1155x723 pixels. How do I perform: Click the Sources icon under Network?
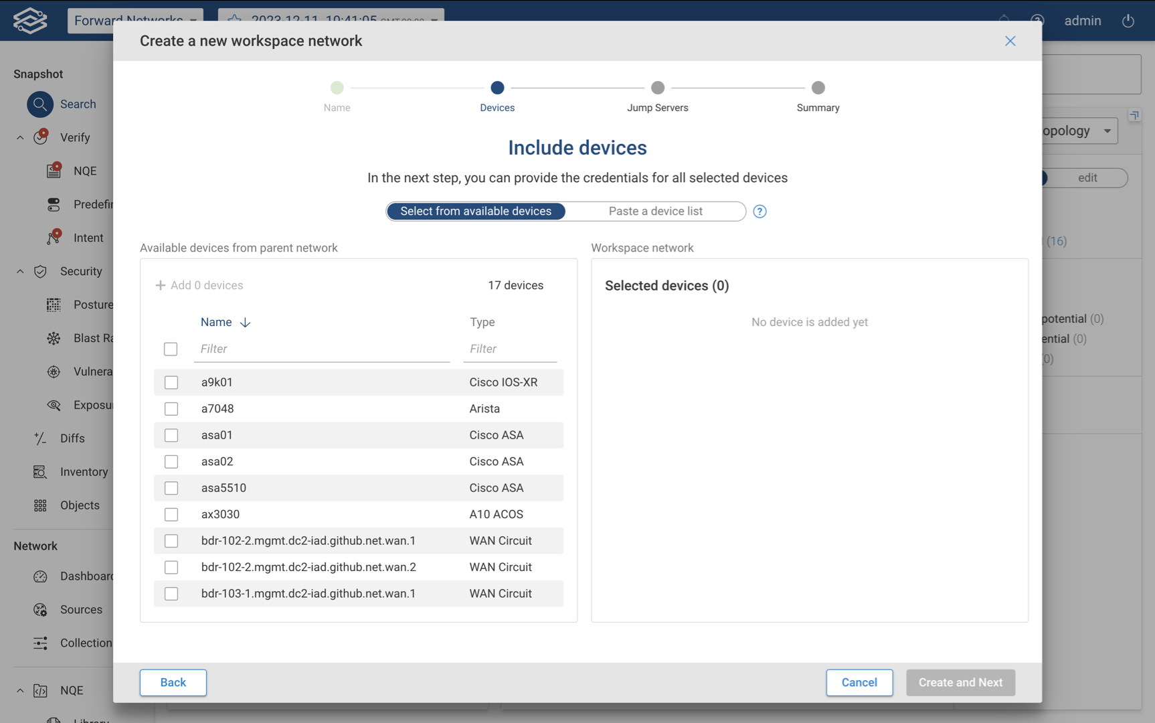point(40,610)
